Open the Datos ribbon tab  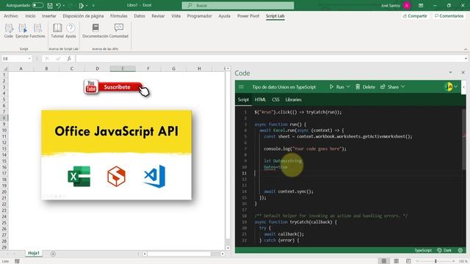pos(140,16)
